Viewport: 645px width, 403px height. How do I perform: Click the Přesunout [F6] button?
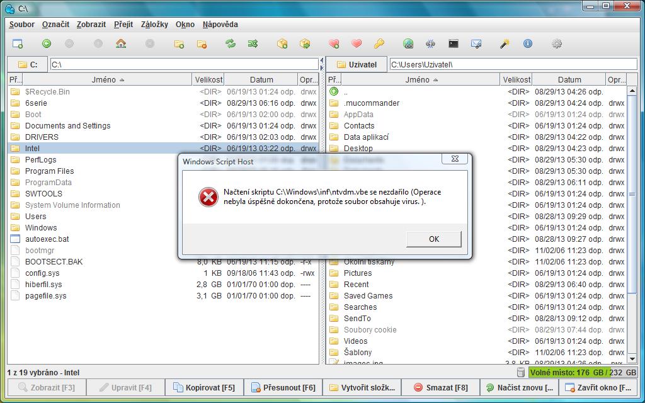[283, 387]
